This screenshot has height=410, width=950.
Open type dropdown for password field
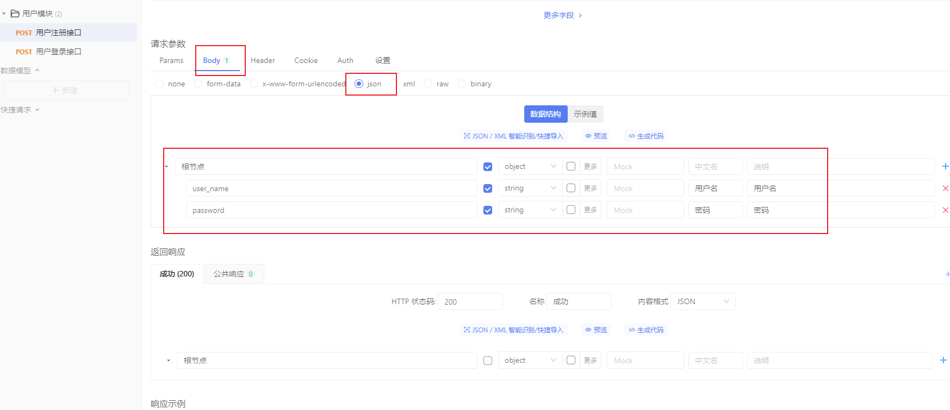(x=530, y=210)
